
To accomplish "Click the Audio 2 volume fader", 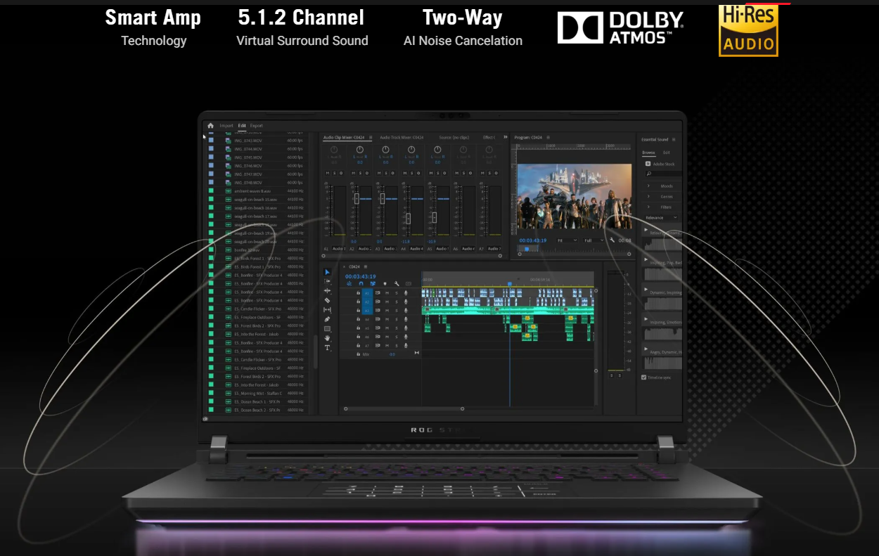I will click(357, 199).
